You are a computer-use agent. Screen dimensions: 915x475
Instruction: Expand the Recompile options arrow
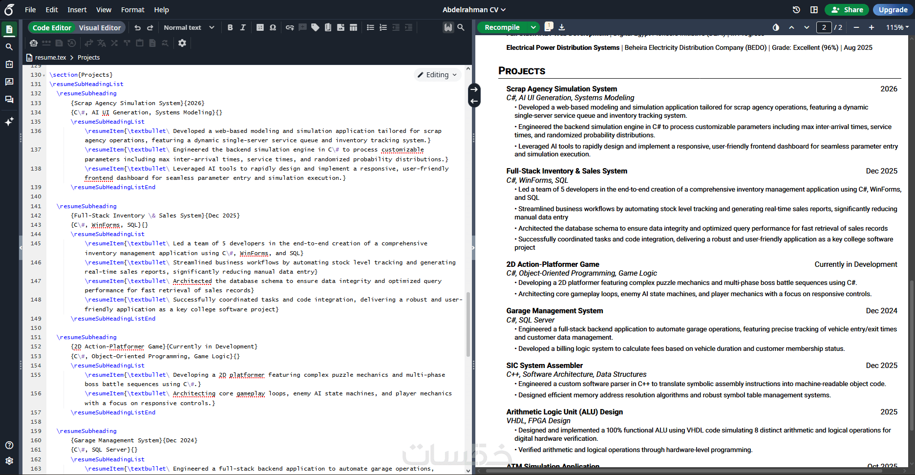pos(533,27)
